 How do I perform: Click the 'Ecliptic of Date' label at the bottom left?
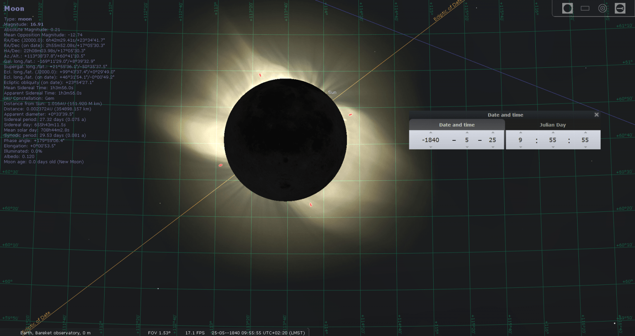pyautogui.click(x=36, y=322)
